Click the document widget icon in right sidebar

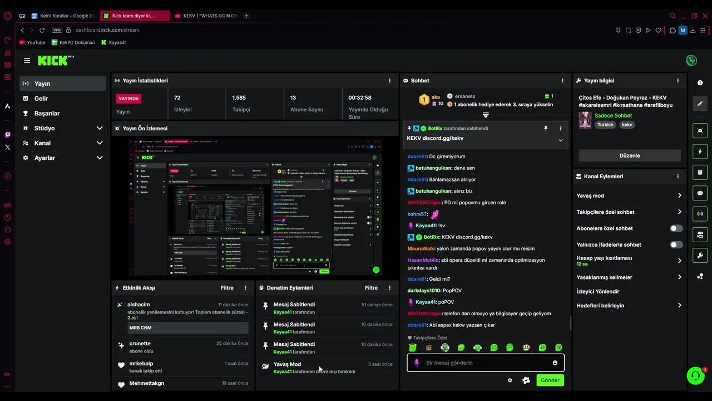[x=700, y=173]
